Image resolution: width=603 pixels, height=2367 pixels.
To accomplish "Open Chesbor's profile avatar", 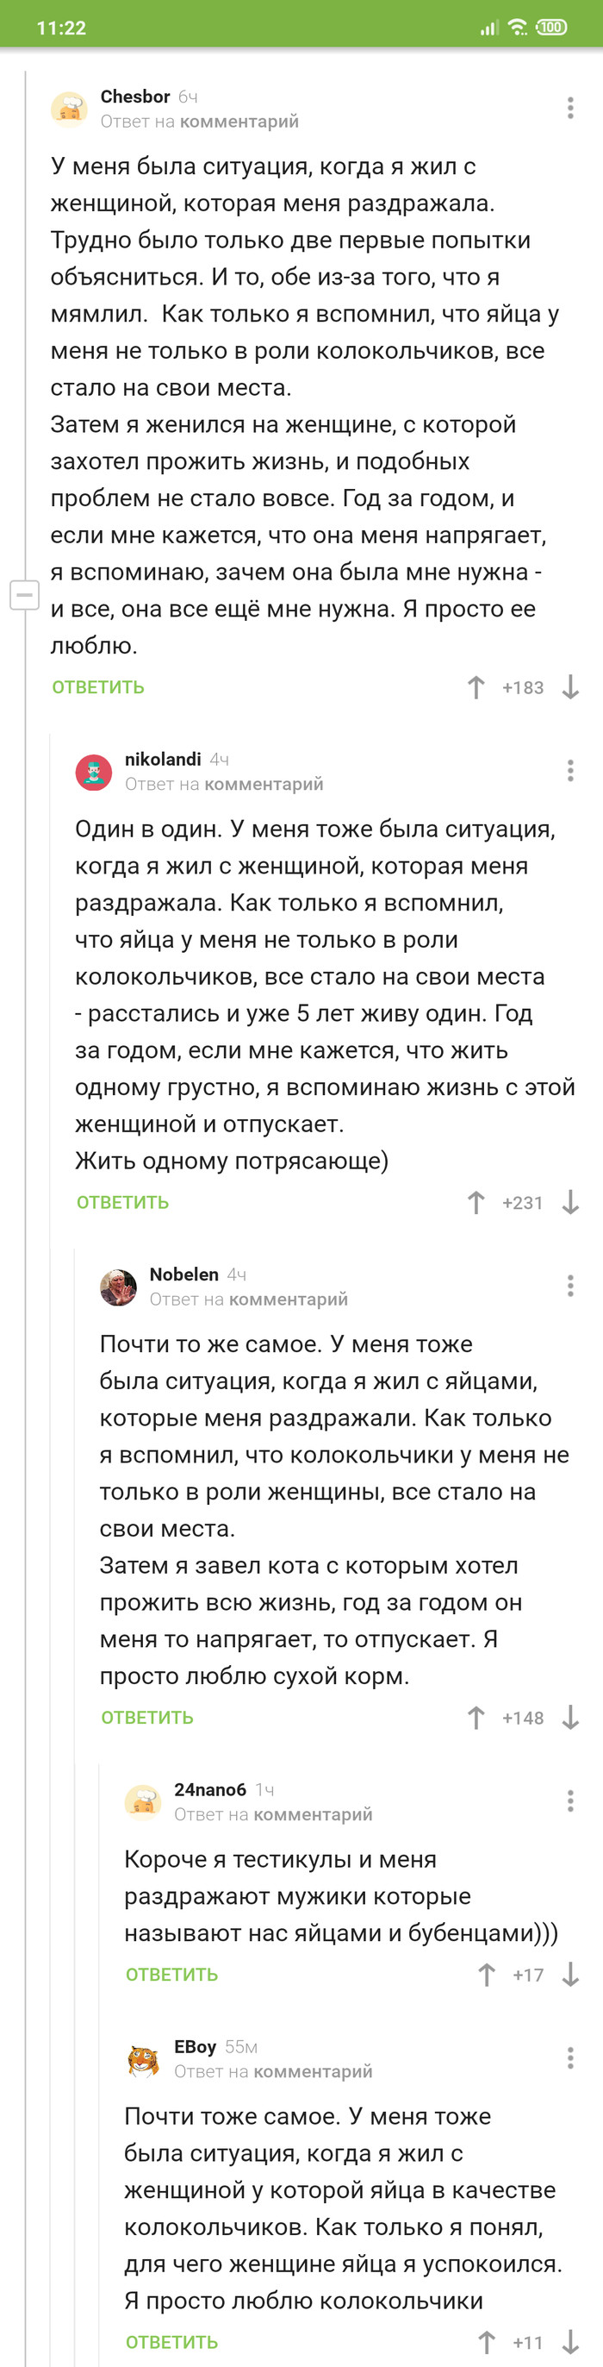I will coord(70,109).
